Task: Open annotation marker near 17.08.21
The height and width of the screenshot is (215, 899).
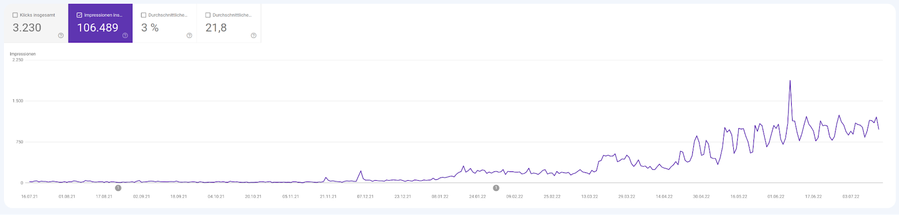Action: 118,188
